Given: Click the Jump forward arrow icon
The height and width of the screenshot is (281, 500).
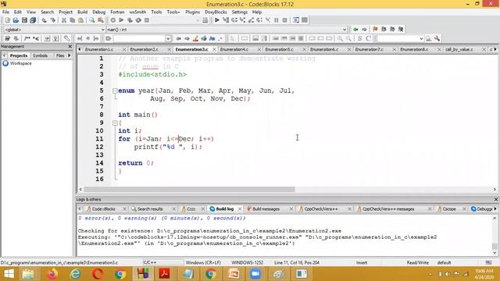Looking at the screenshot, I should [x=364, y=30].
